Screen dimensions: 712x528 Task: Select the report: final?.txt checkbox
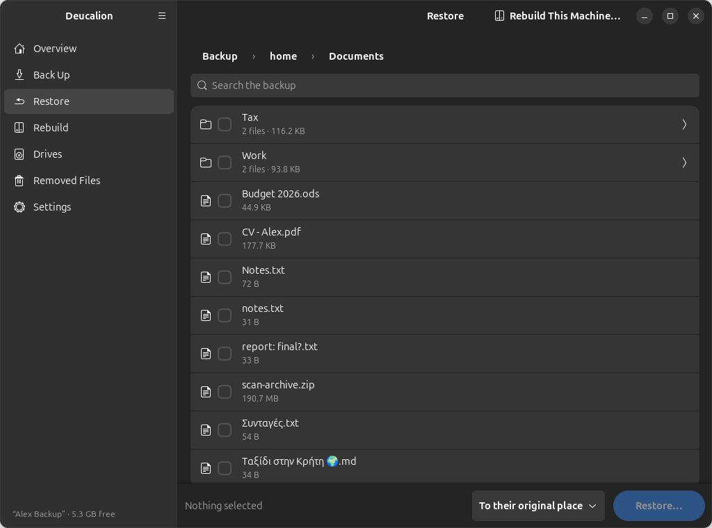click(x=225, y=354)
